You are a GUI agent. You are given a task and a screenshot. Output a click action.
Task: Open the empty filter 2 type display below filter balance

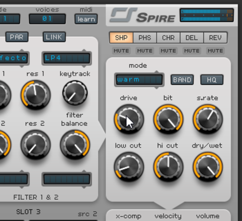click(67, 179)
